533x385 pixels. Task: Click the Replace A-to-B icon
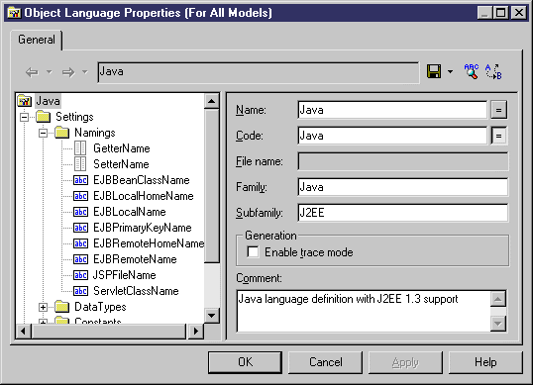tap(493, 71)
